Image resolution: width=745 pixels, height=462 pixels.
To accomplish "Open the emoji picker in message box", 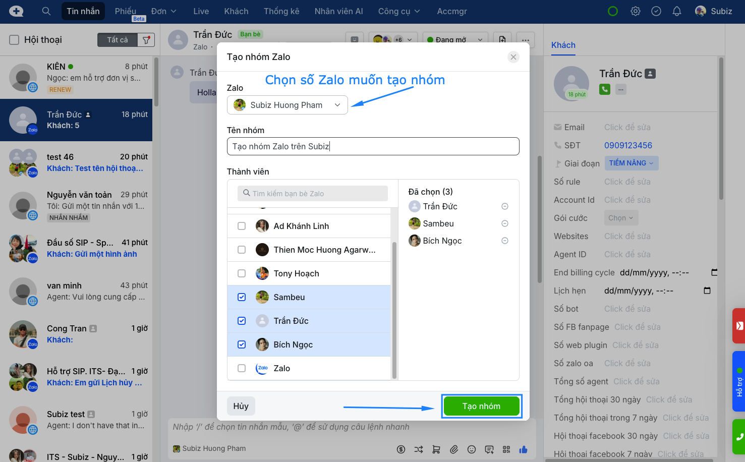I will (x=472, y=449).
